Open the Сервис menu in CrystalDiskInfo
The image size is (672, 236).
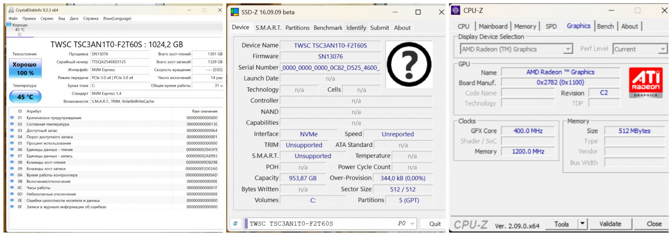point(47,19)
